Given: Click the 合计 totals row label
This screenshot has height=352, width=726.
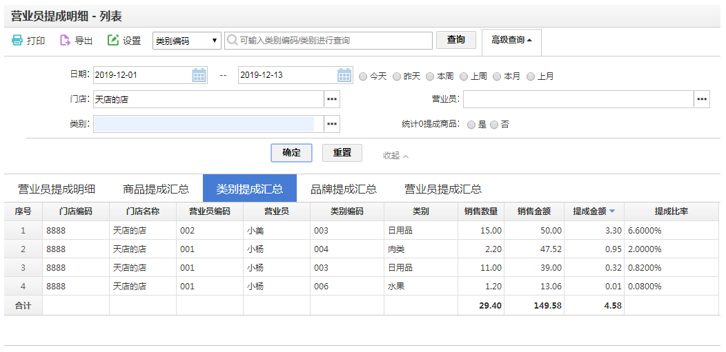Looking at the screenshot, I should tap(23, 305).
